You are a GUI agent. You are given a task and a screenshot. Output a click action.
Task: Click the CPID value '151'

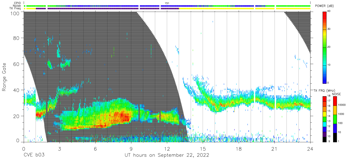(167, 3)
